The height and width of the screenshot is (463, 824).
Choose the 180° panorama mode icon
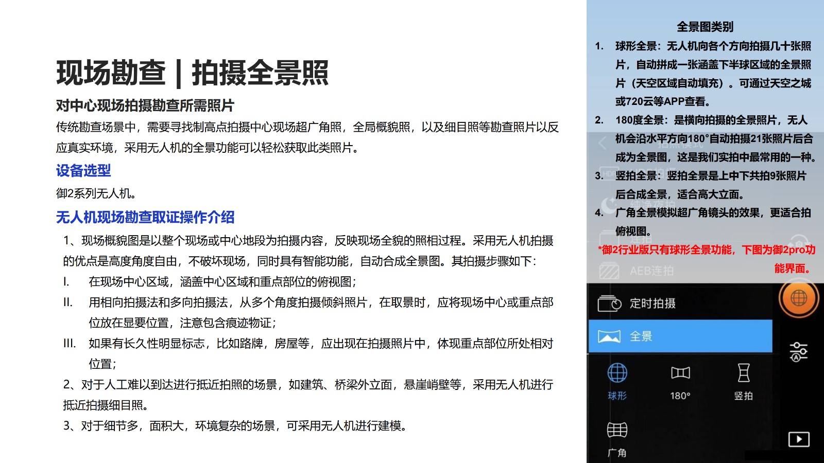click(680, 374)
